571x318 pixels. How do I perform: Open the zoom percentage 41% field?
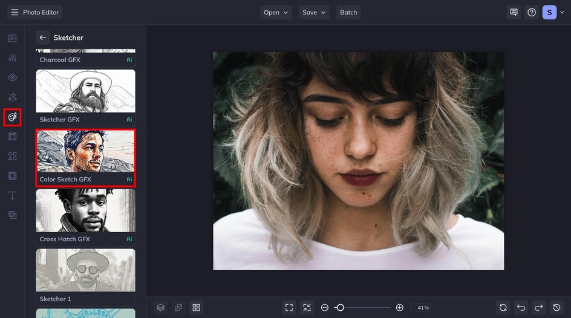423,308
